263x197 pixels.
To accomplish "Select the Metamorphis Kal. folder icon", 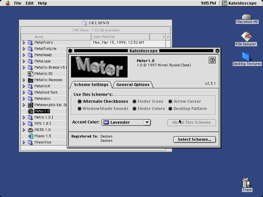I will point(30,105).
